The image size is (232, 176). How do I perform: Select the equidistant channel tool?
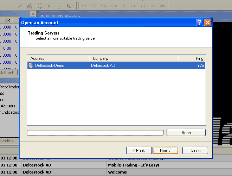[29, 6]
